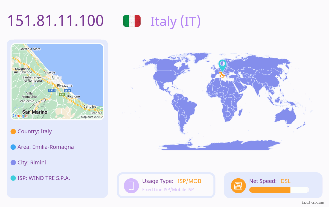Click the Italy flag icon
The height and width of the screenshot is (207, 329).
coord(132,21)
